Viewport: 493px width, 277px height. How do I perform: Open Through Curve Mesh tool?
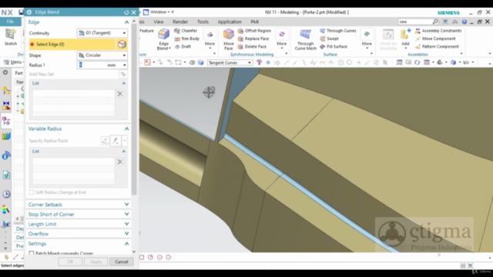click(x=305, y=39)
